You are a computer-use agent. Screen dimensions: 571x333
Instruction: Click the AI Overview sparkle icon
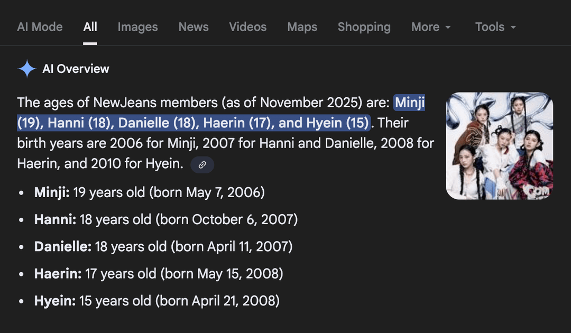coord(26,69)
